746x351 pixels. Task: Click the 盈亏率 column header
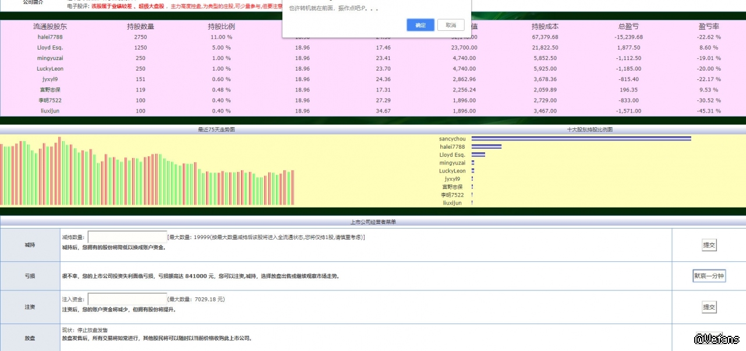coord(709,27)
